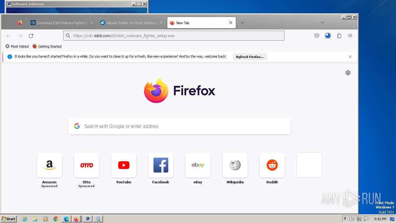Open Windows Media Player on taskbar
This screenshot has height=223, width=396.
click(x=45, y=219)
